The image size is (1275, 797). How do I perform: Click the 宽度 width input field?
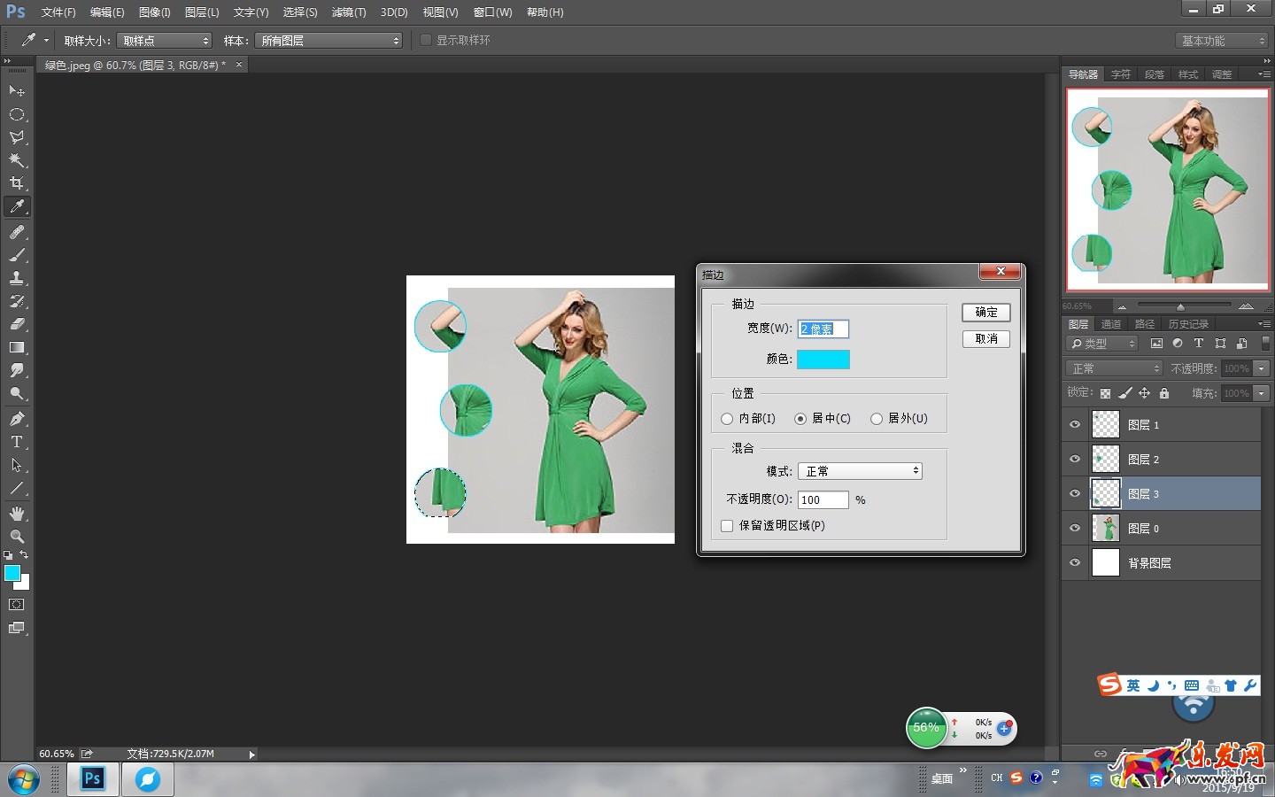coord(823,329)
